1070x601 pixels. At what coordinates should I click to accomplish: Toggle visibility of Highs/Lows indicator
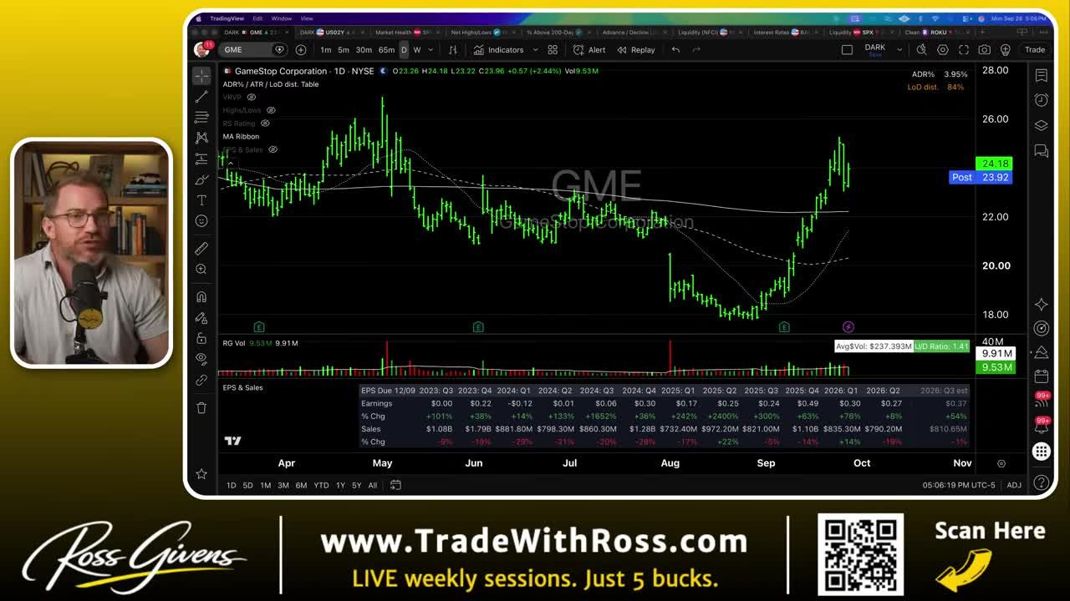pos(271,110)
